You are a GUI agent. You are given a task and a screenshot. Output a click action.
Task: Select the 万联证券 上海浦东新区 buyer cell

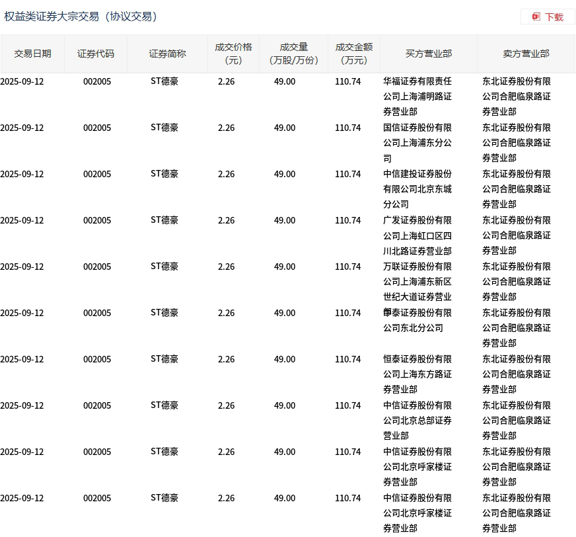click(x=417, y=282)
